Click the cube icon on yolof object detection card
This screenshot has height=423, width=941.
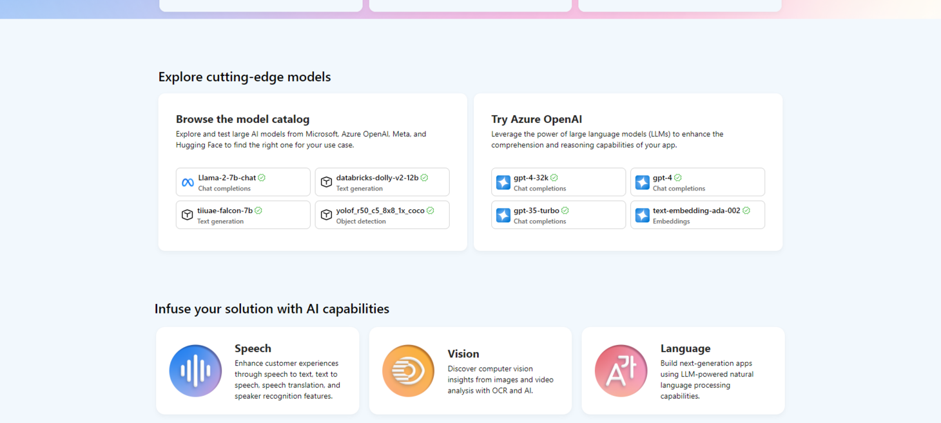[326, 214]
